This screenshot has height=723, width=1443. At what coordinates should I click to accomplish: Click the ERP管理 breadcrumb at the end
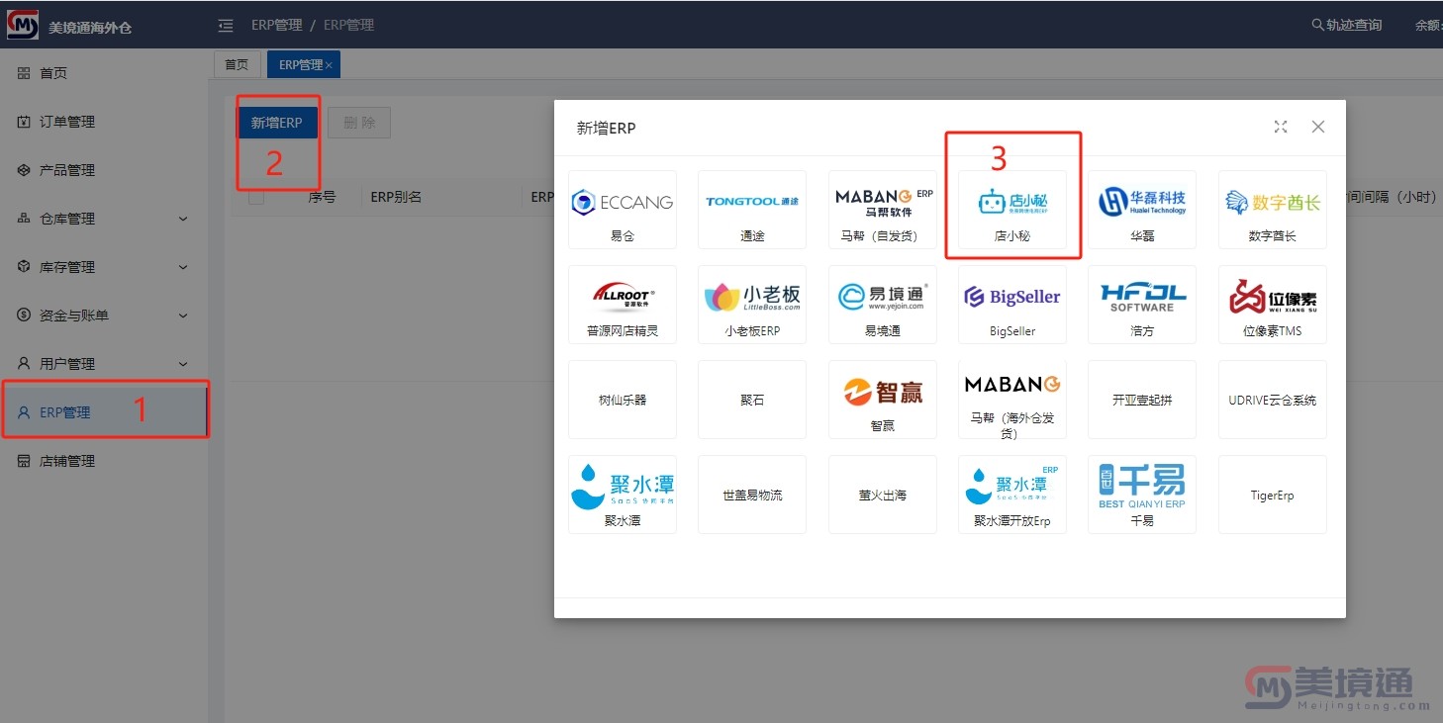(x=348, y=25)
